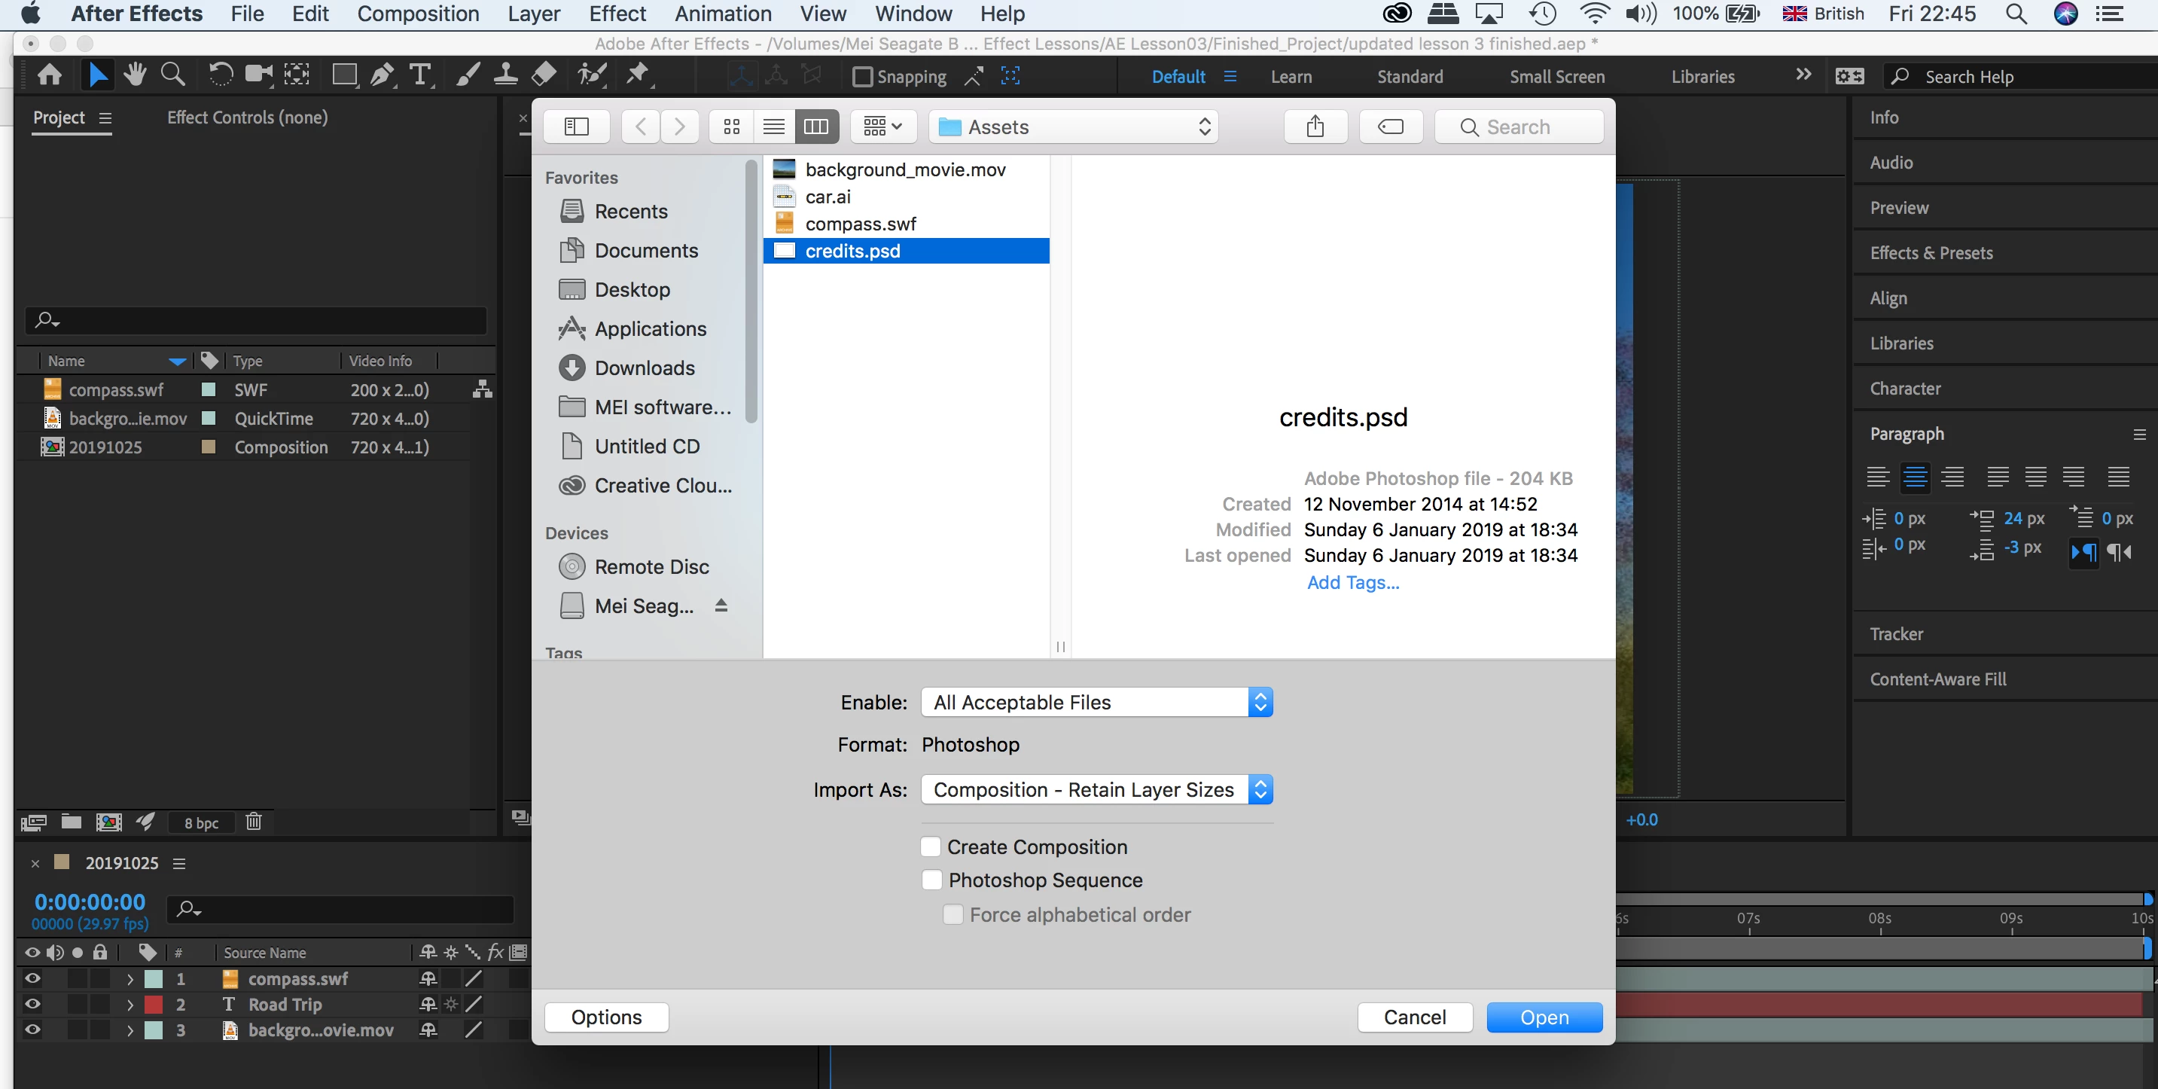
Task: Click trash icon in Project panel
Action: [x=254, y=822]
